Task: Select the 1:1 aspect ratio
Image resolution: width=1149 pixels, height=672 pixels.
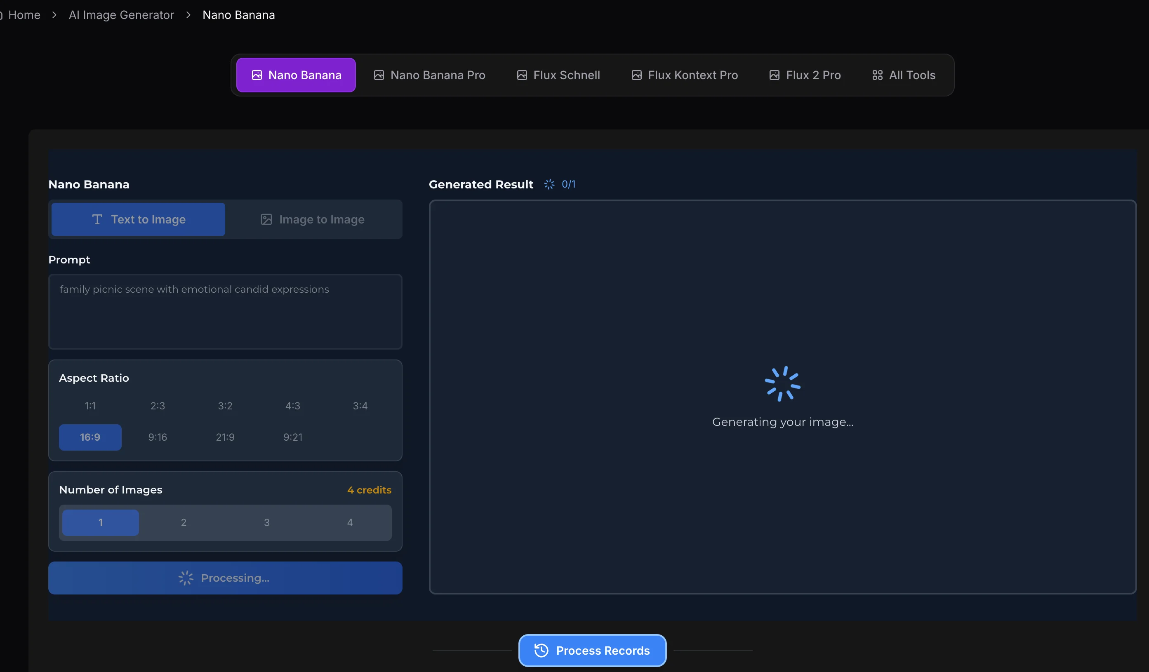Action: (x=90, y=406)
